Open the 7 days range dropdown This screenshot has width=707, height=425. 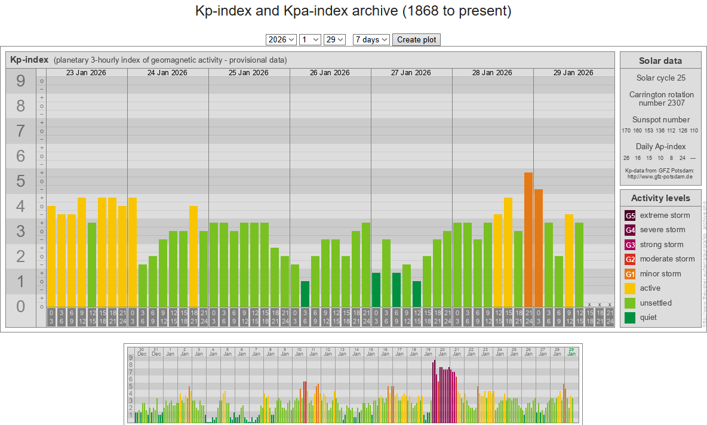(371, 39)
